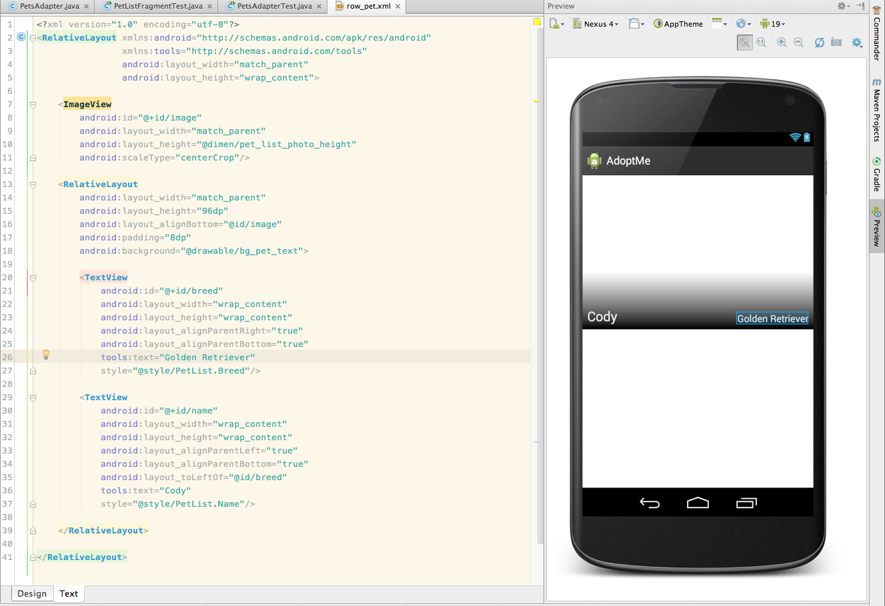Click the lightbulb quick-fix icon on line 26

coord(46,354)
